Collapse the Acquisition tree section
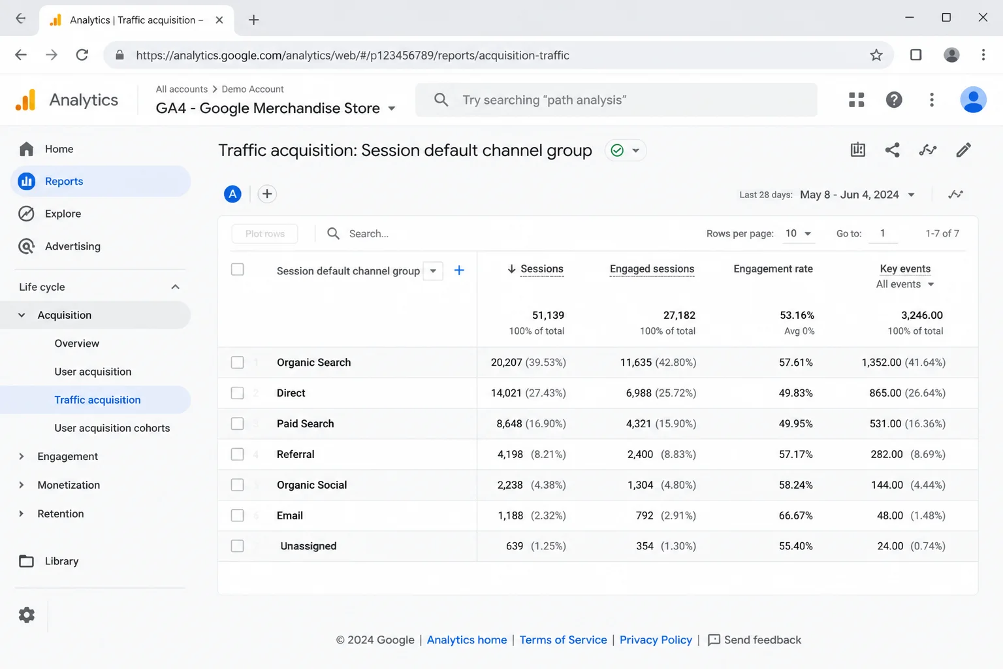This screenshot has width=1003, height=669. pyautogui.click(x=22, y=315)
